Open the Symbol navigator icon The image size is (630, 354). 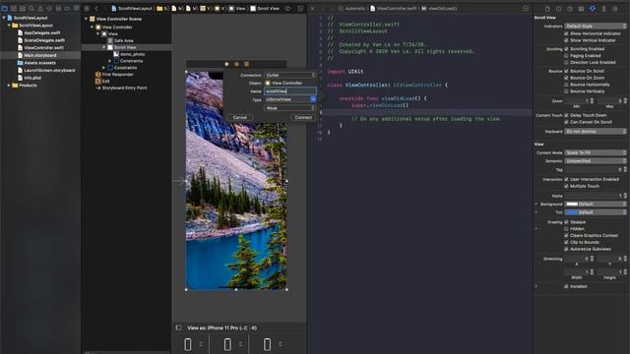[23, 8]
